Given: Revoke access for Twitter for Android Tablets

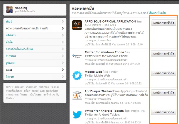Looking at the screenshot, I should [163, 112].
